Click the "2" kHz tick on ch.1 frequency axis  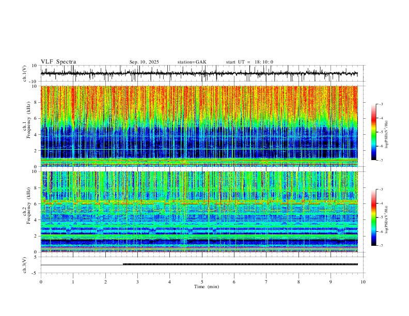36,150
